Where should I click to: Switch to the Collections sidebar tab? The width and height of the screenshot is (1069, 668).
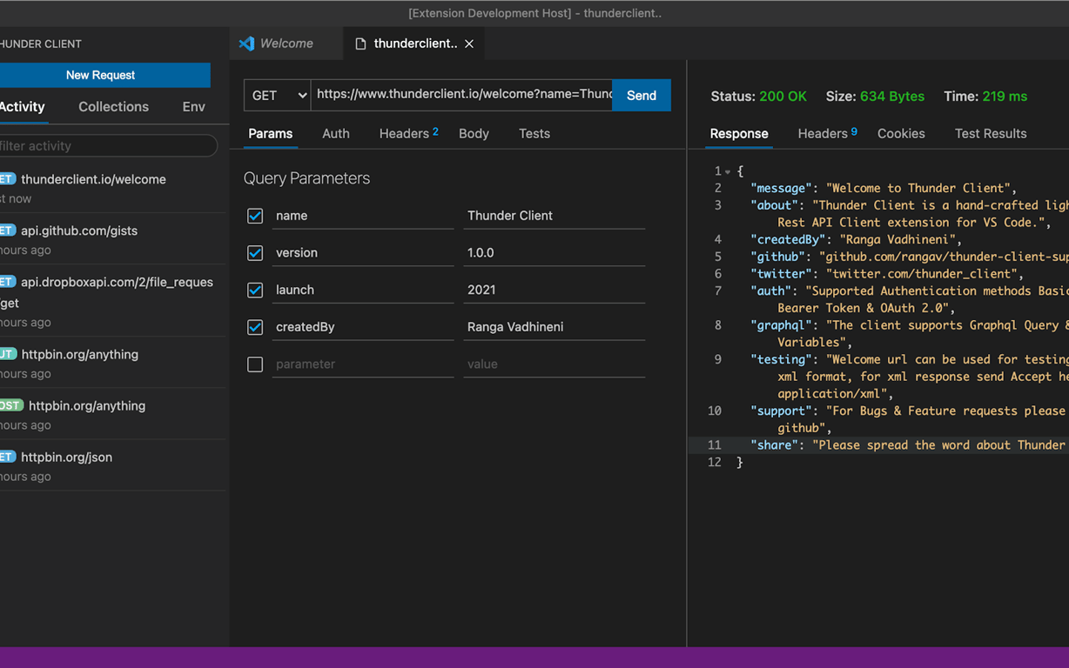[x=113, y=107]
